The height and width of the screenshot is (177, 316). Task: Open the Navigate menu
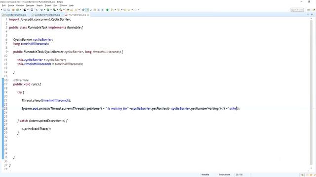pos(30,5)
